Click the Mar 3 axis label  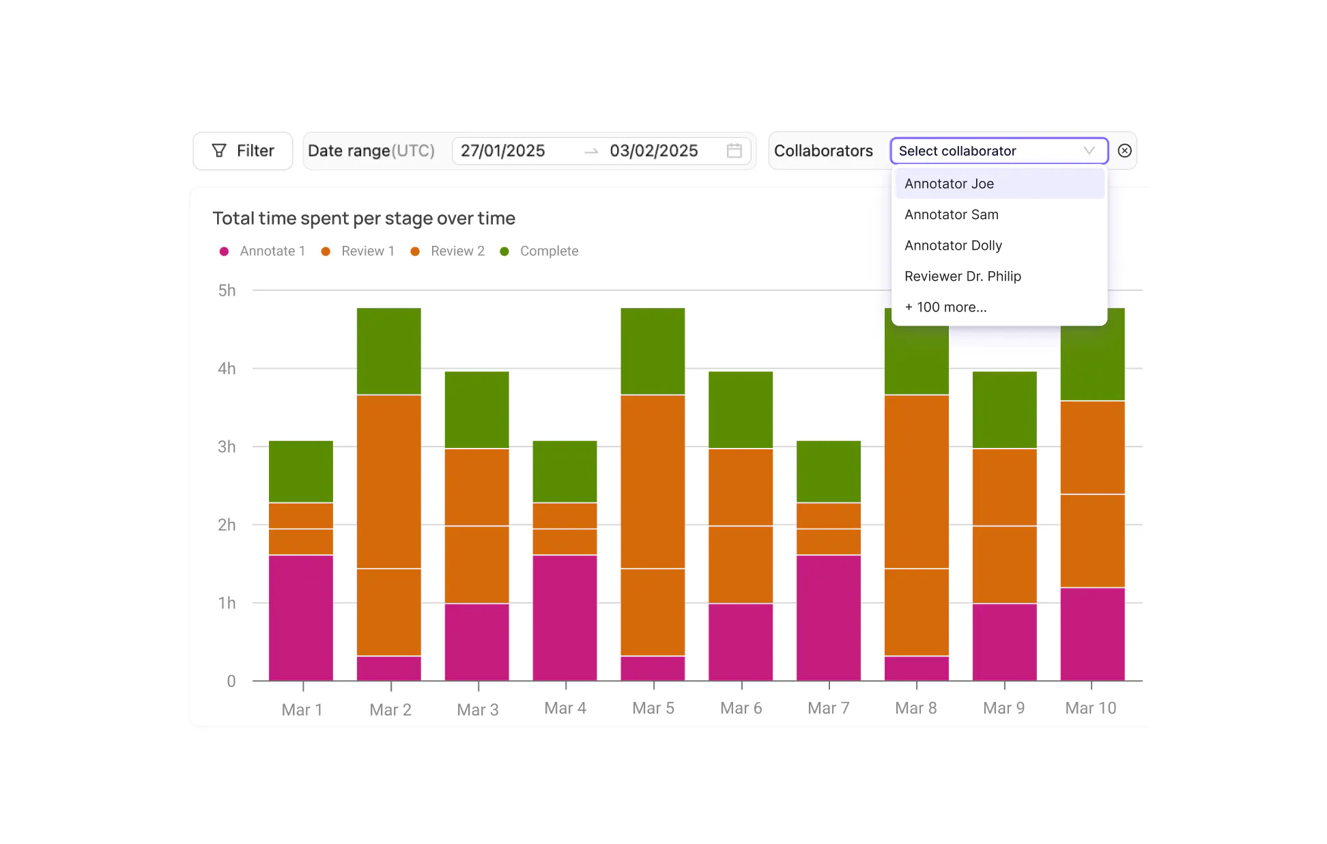click(478, 709)
